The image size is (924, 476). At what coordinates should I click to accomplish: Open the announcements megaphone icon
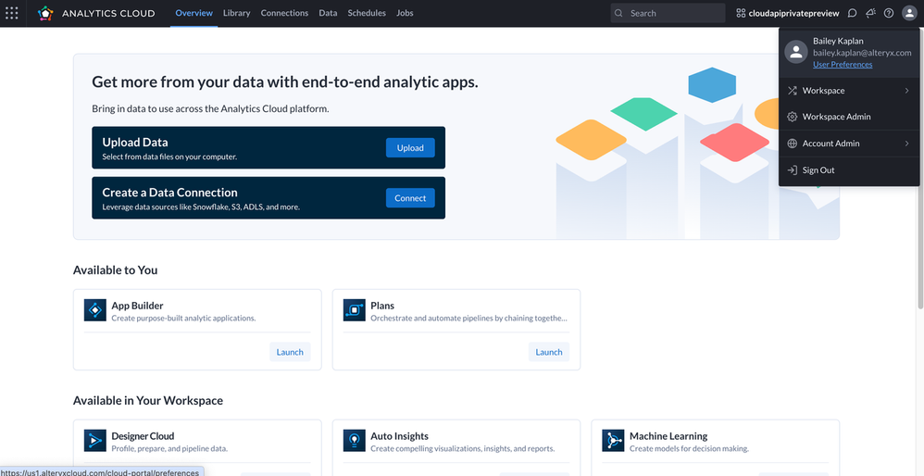click(x=870, y=13)
